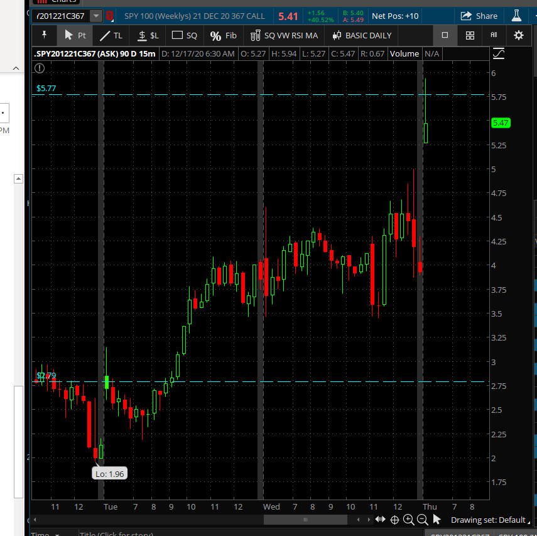Zoom out of the chart
Image resolution: width=537 pixels, height=536 pixels.
coord(422,520)
